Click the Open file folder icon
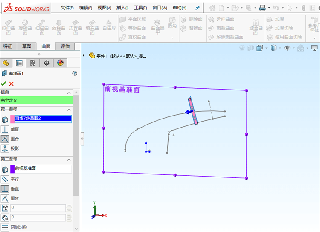 235,8
